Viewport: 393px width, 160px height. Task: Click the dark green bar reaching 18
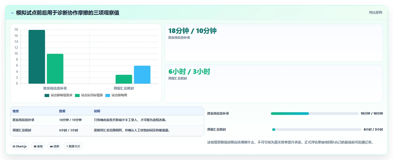pyautogui.click(x=37, y=57)
